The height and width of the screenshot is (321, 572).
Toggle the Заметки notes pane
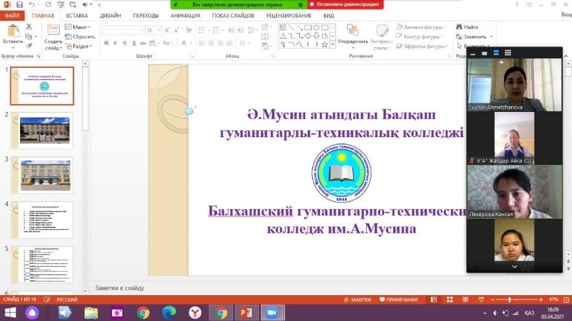tap(358, 300)
